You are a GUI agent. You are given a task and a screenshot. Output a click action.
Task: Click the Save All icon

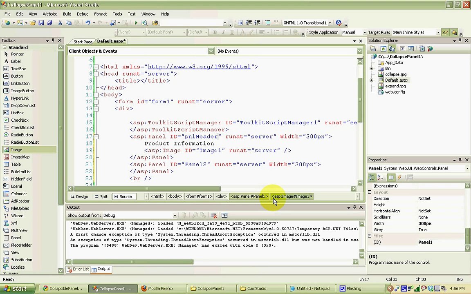tap(49, 23)
